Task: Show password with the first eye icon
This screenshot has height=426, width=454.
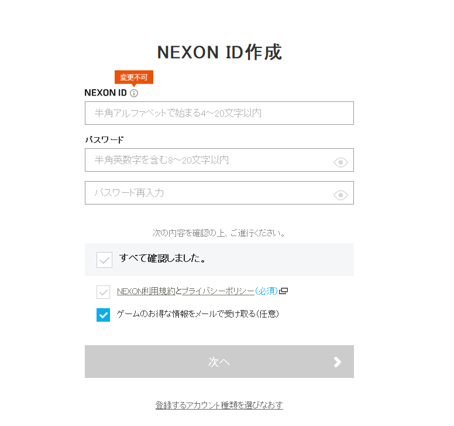Action: 340,162
